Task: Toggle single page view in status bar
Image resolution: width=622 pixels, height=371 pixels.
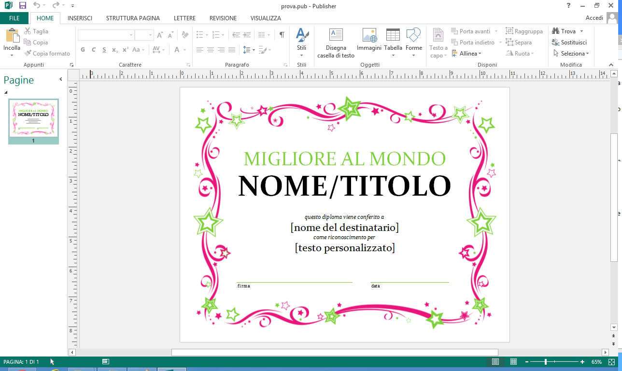Action: pyautogui.click(x=495, y=362)
